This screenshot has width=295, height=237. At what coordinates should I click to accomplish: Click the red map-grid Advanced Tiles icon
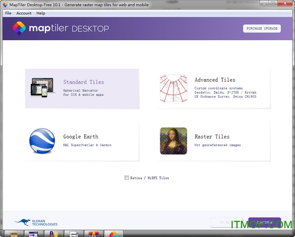174,88
